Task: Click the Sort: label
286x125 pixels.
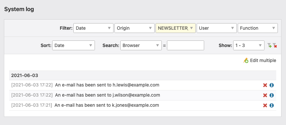Action: [46, 45]
